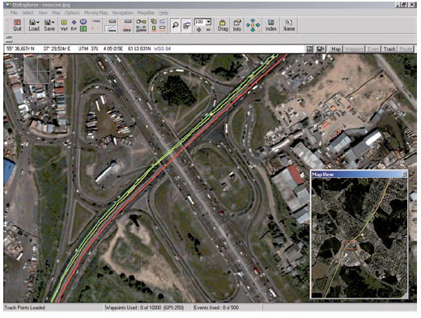Image resolution: width=421 pixels, height=318 pixels.
Task: Click the Name search icon
Action: [x=289, y=25]
